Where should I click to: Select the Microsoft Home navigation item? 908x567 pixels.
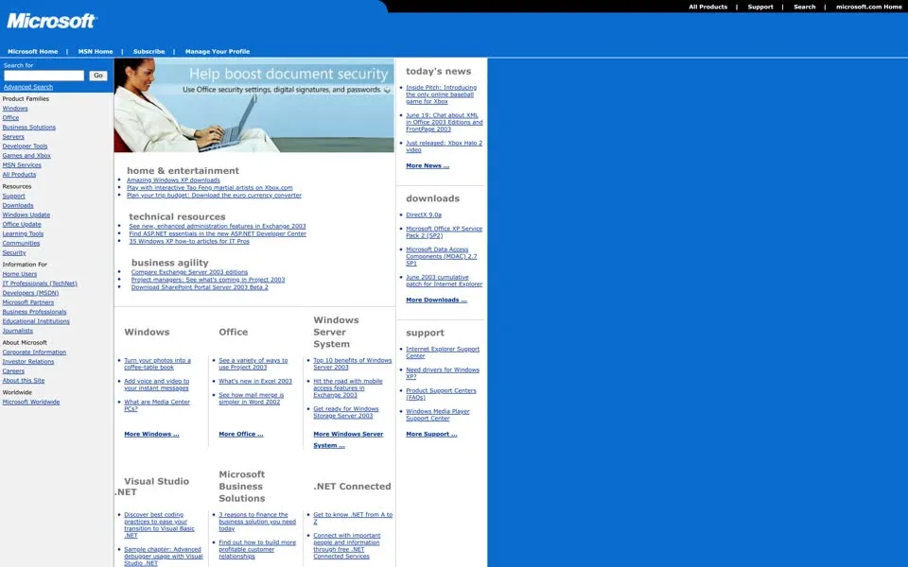point(32,51)
